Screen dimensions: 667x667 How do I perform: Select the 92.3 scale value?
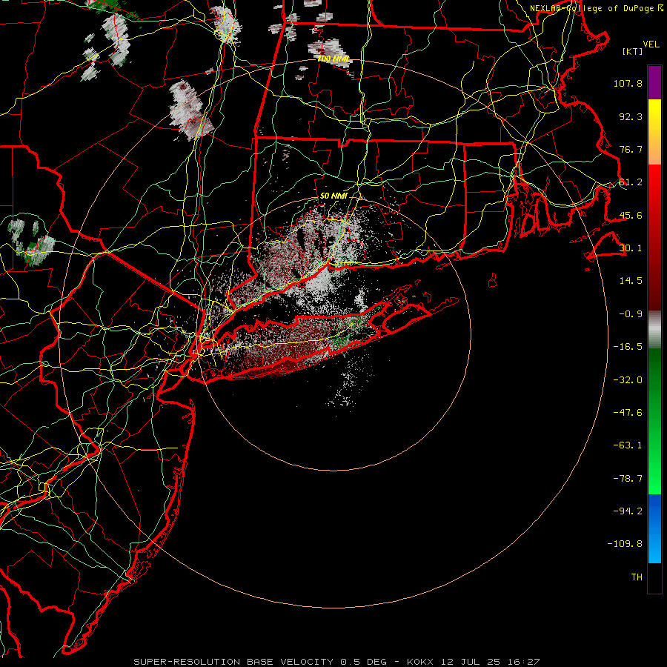point(631,116)
